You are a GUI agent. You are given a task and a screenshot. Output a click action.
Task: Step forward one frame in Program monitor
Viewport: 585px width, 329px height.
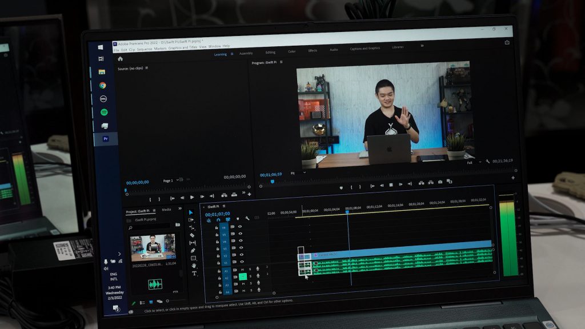coord(400,184)
